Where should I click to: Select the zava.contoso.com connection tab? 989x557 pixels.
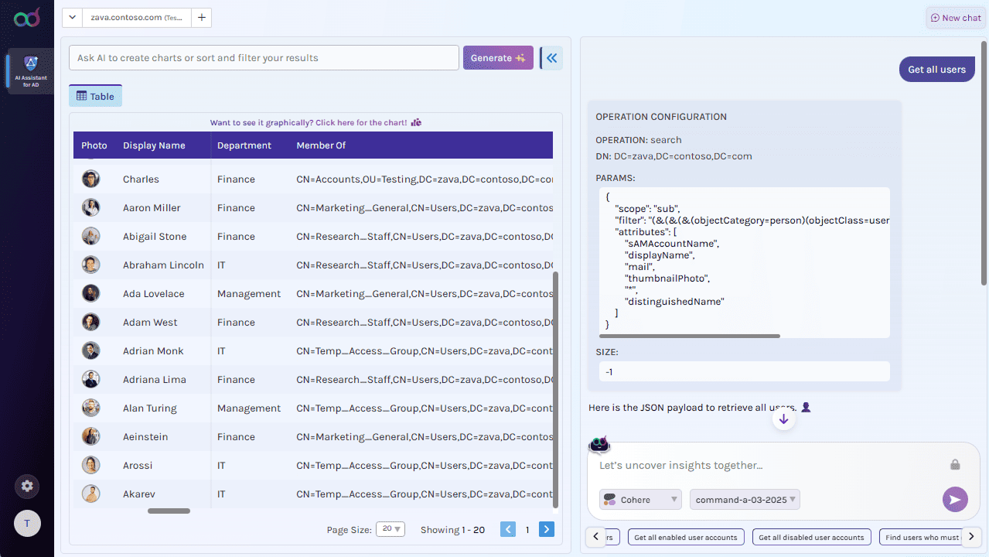click(x=135, y=17)
